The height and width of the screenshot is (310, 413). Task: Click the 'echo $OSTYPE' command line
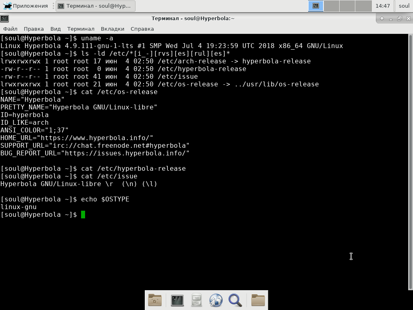pyautogui.click(x=65, y=199)
